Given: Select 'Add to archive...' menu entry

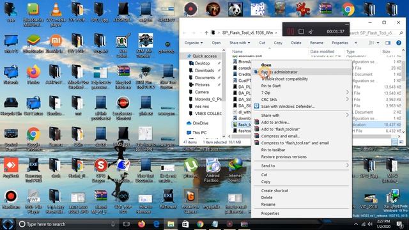Looking at the screenshot, I should (275, 122).
